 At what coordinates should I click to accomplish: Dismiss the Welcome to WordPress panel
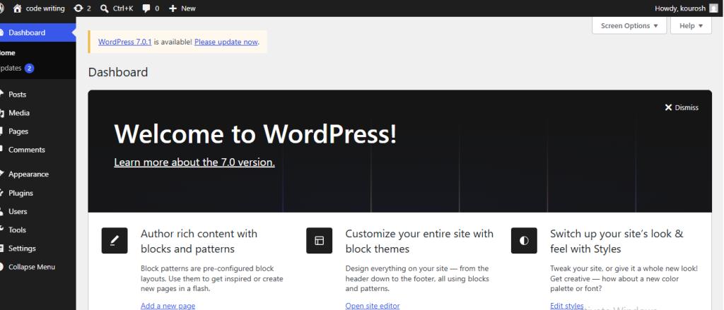[682, 107]
